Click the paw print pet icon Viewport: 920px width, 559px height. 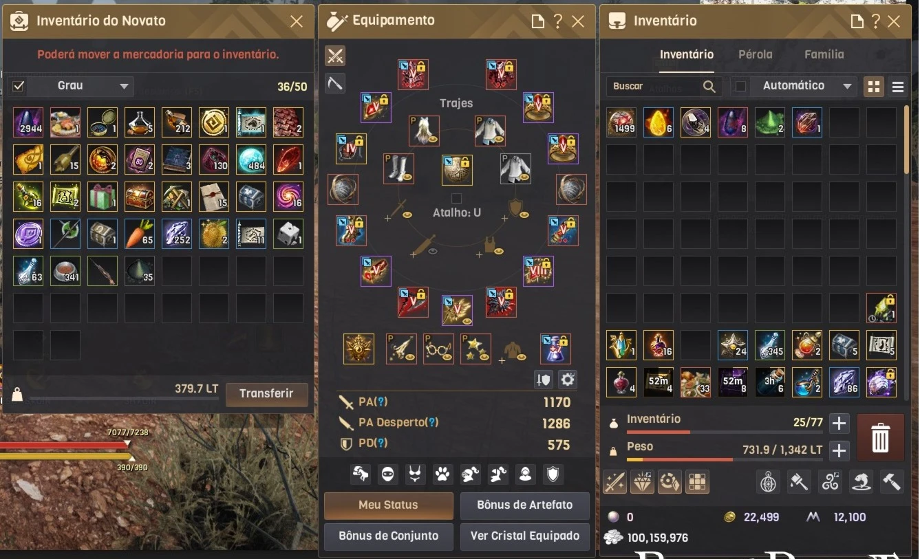tap(443, 474)
